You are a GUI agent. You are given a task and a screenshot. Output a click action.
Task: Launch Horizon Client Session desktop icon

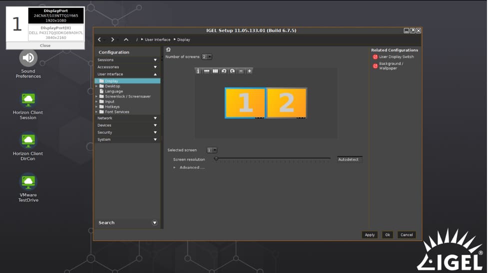(x=28, y=106)
